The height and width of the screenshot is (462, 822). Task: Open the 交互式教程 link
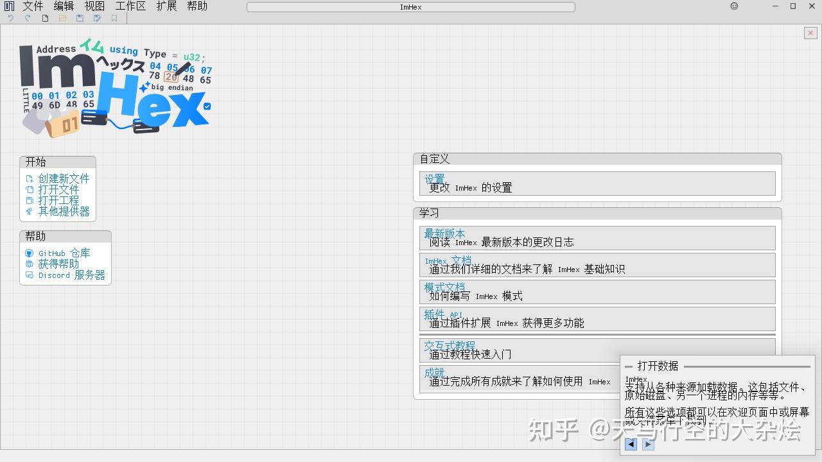click(x=450, y=345)
